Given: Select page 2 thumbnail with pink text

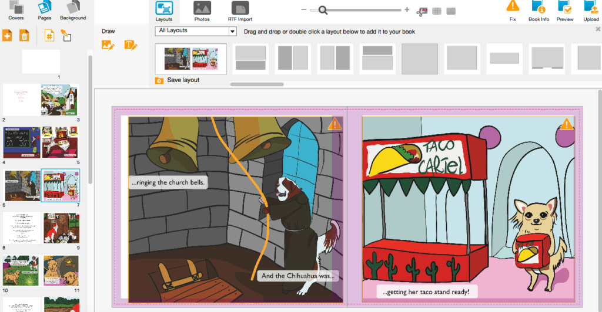Looking at the screenshot, I should pos(22,100).
